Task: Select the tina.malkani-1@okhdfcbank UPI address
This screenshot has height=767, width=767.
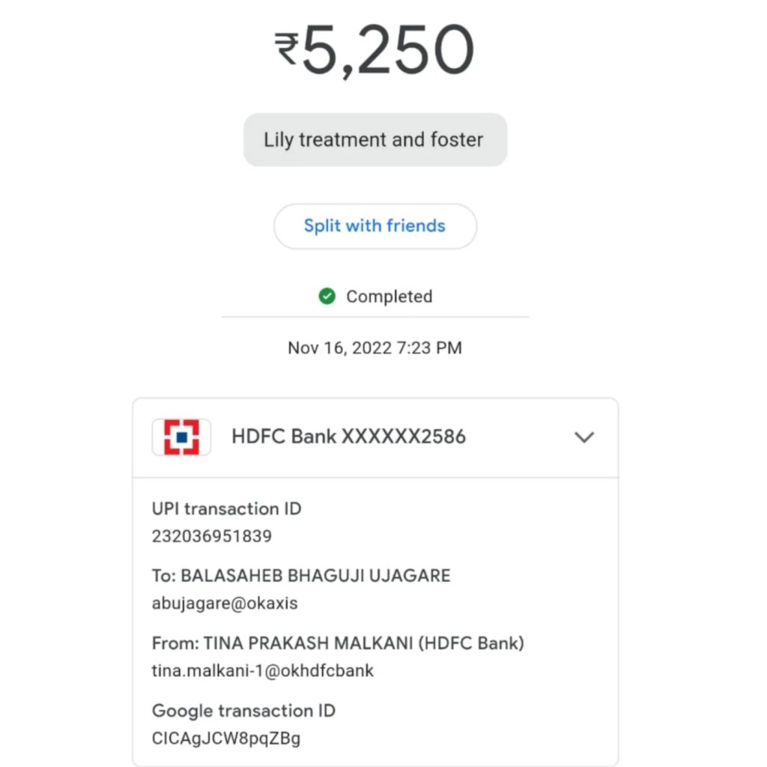Action: point(262,670)
